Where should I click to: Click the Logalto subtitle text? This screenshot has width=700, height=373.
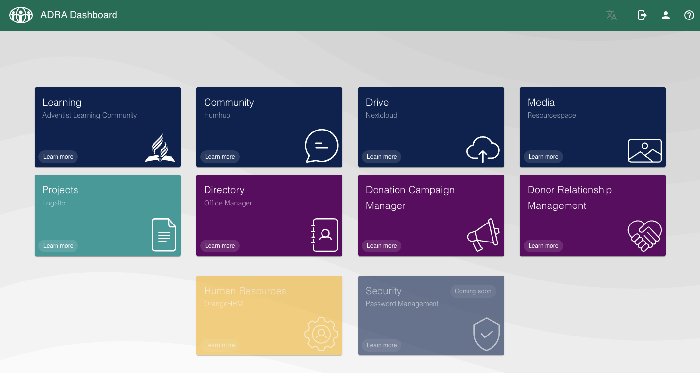coord(54,203)
